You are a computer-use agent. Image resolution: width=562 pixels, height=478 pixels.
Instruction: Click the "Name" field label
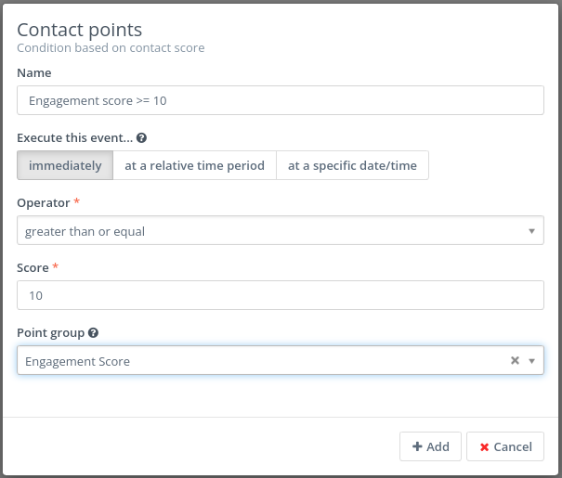coord(34,72)
